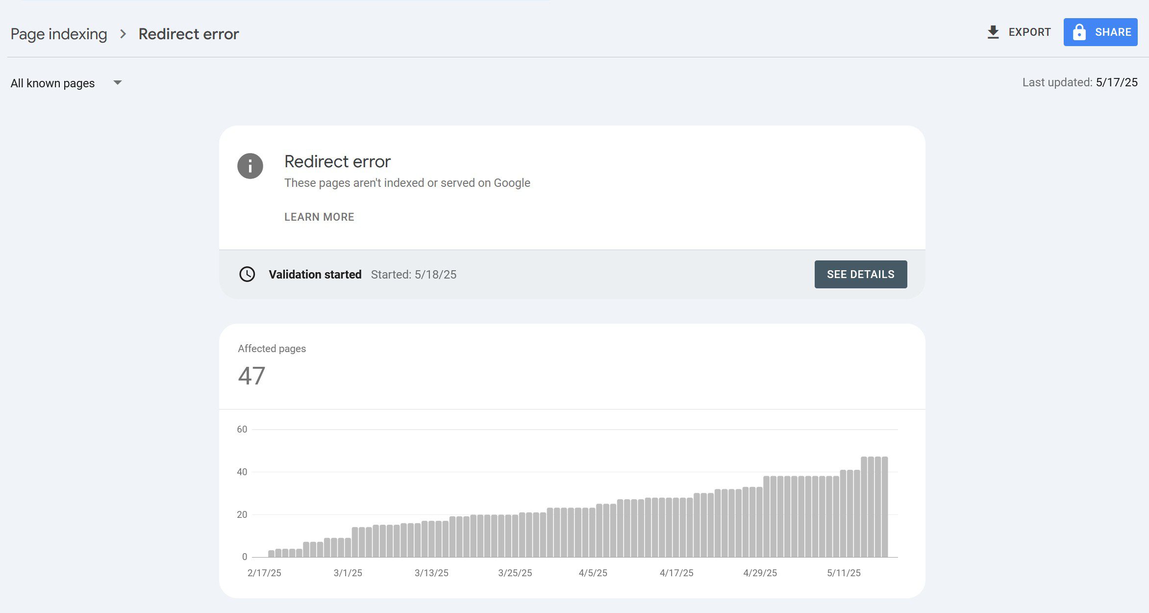1149x613 pixels.
Task: Click the Export download icon
Action: (x=993, y=32)
